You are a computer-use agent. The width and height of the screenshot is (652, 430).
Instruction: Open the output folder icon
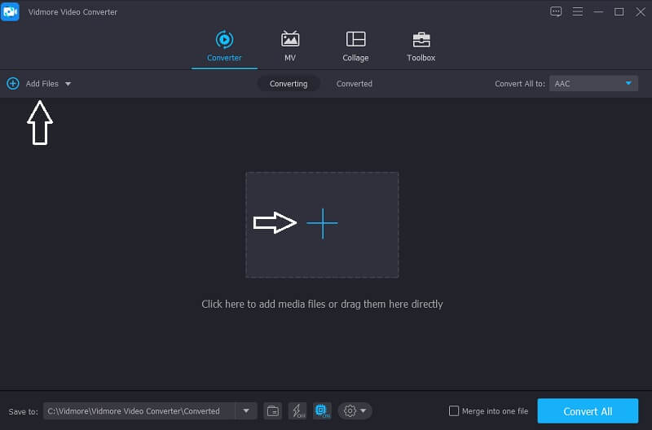(x=273, y=411)
